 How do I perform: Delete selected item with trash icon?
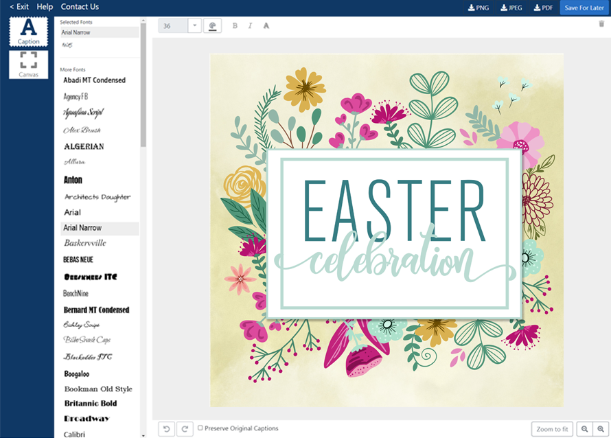(x=601, y=23)
